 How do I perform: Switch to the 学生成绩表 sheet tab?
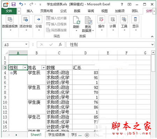[x=57, y=135]
